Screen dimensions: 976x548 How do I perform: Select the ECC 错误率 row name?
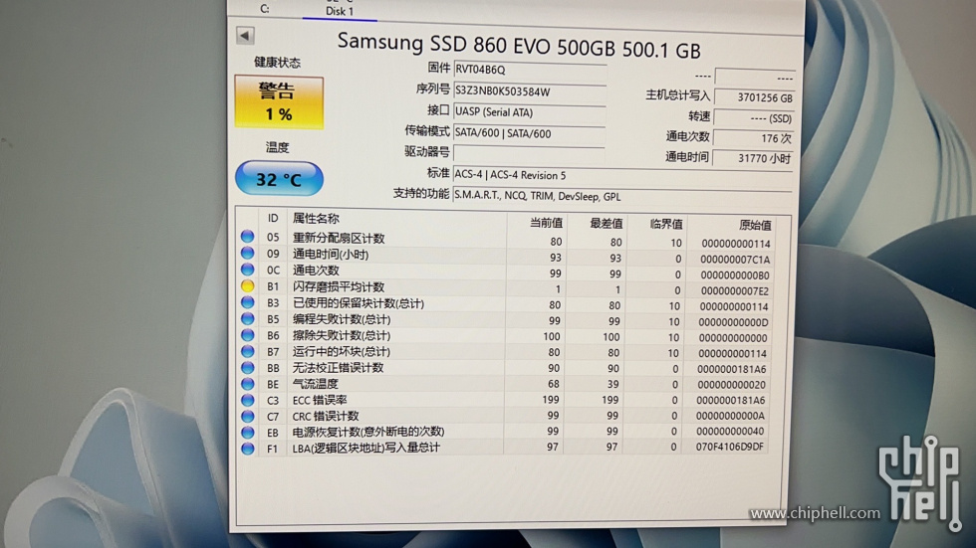click(320, 400)
